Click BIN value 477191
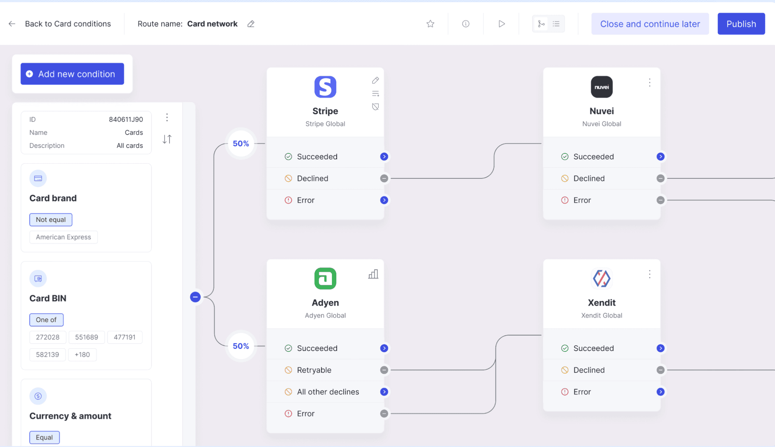 [125, 337]
